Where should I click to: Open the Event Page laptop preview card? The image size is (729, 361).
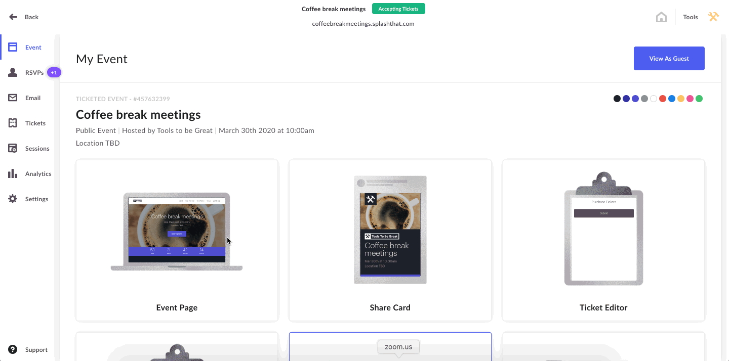(x=177, y=240)
